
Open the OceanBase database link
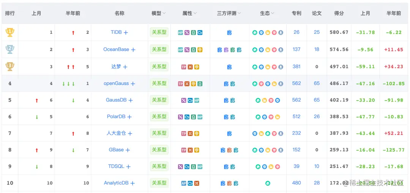pyautogui.click(x=116, y=49)
